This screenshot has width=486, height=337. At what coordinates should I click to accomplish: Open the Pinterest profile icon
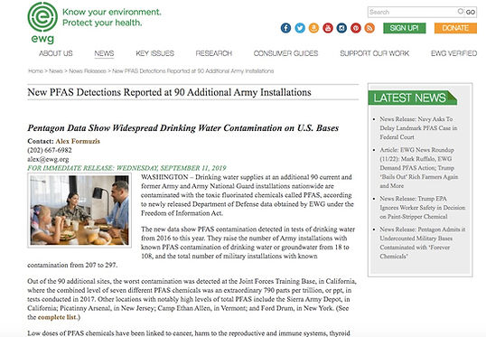[356, 28]
